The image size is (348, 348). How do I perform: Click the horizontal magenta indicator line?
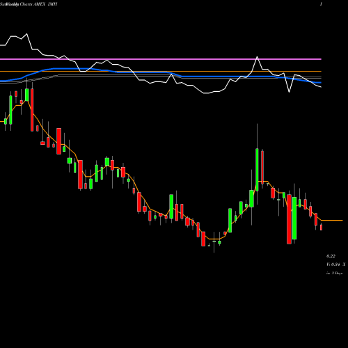coord(161,59)
